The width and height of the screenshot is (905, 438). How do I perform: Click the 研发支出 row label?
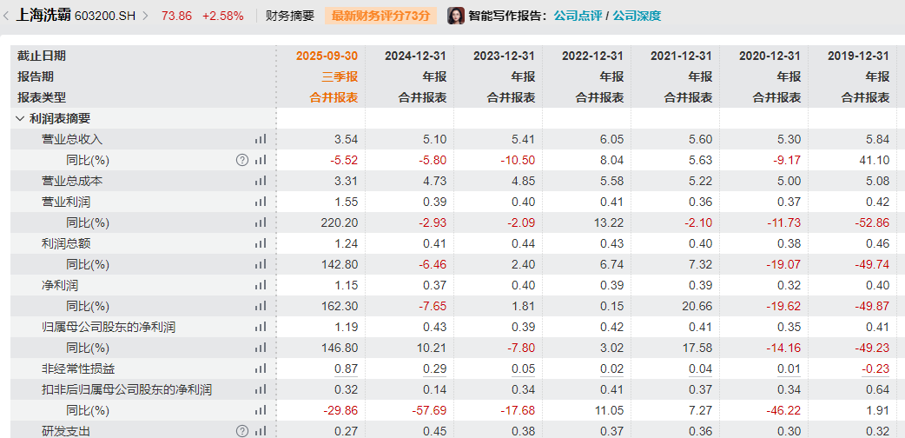66,431
